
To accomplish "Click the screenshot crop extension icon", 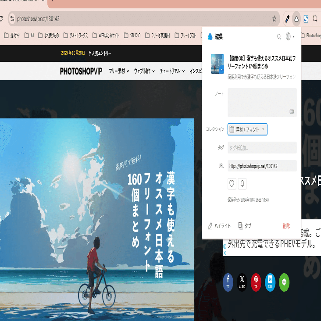I will pos(315,19).
